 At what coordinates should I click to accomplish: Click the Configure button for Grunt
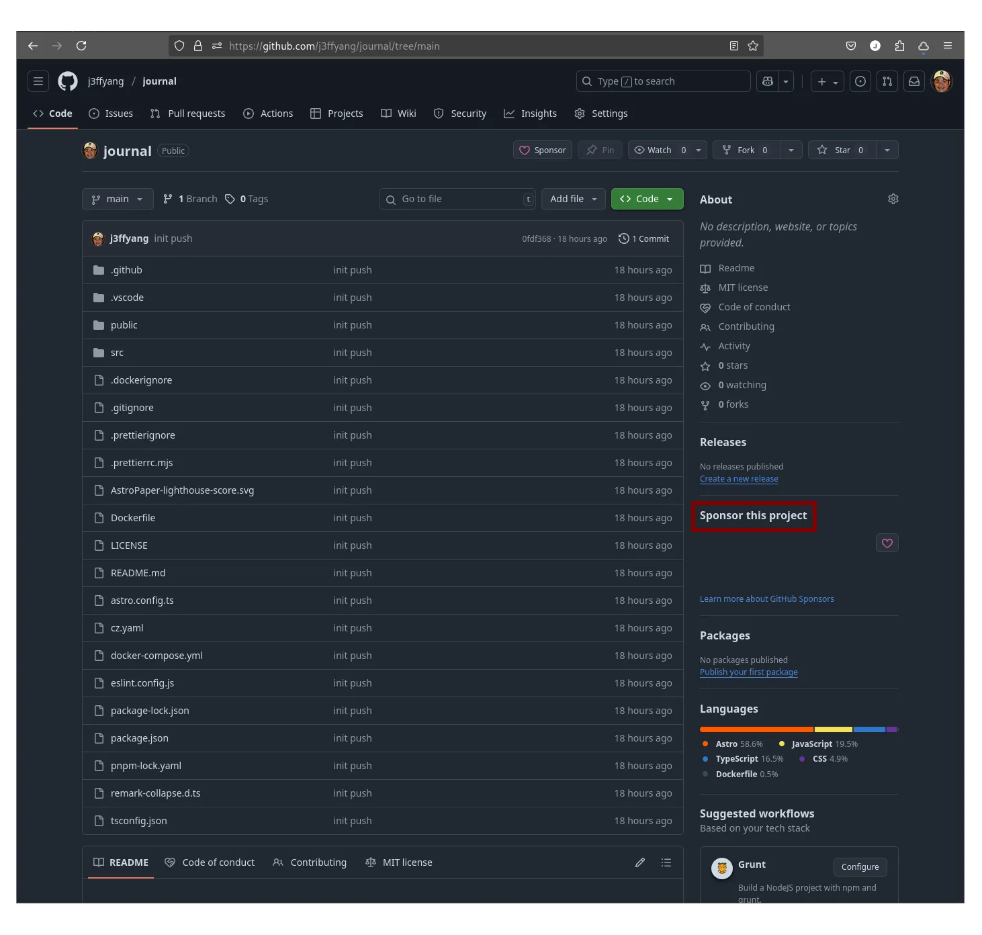[860, 867]
